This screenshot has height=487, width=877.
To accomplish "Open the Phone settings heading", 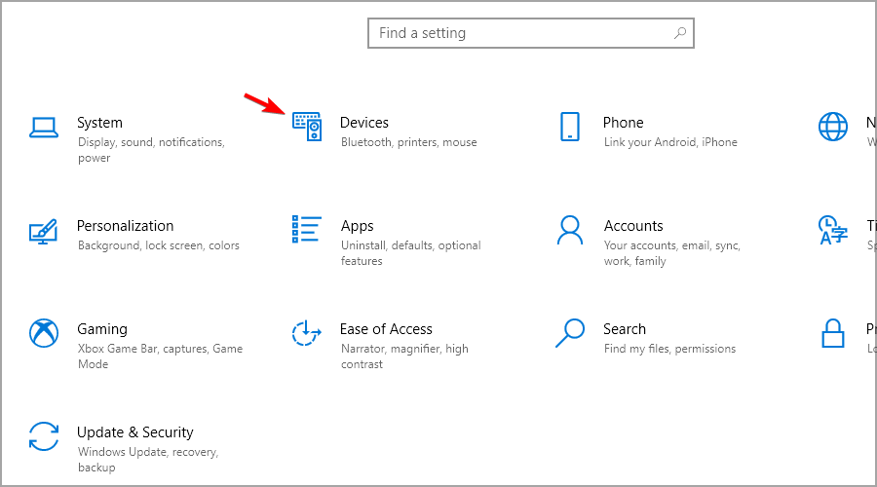I will click(x=623, y=123).
